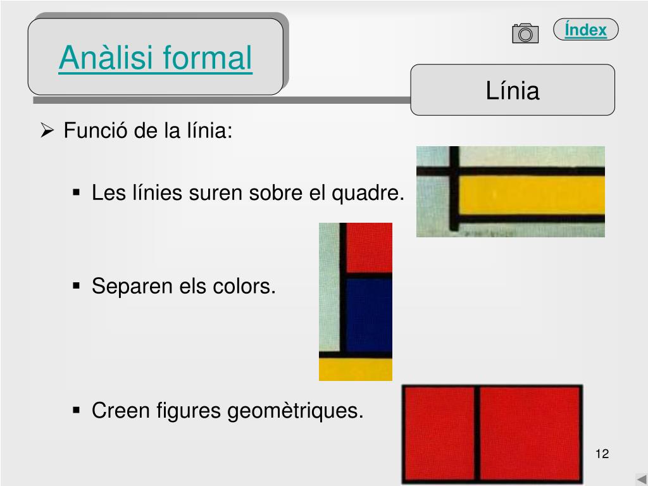
Task: Click the yellow strip under the blue rectangle
Action: tap(356, 370)
